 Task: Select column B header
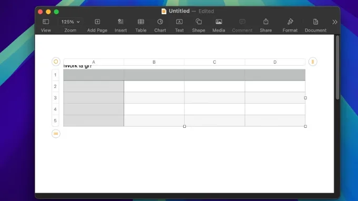[154, 62]
